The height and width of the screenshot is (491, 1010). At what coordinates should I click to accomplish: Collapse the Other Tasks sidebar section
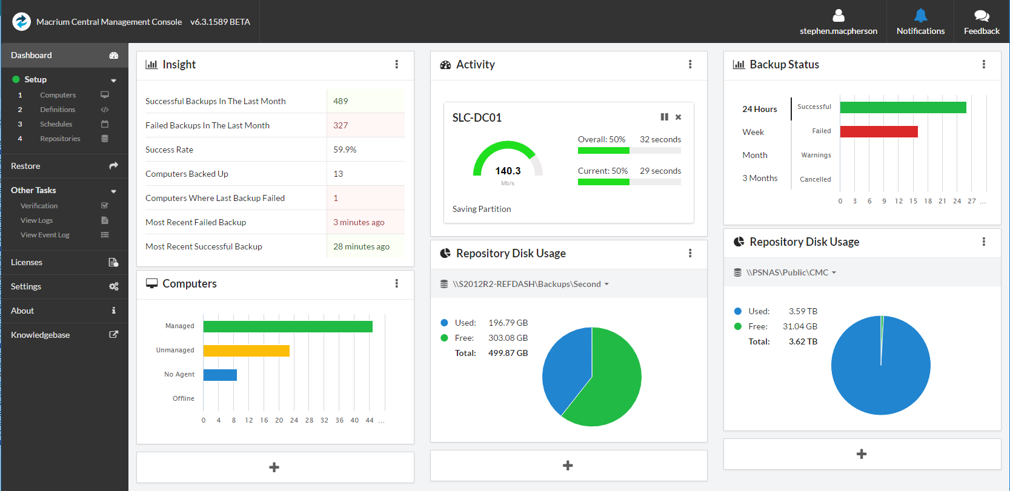[x=113, y=191]
